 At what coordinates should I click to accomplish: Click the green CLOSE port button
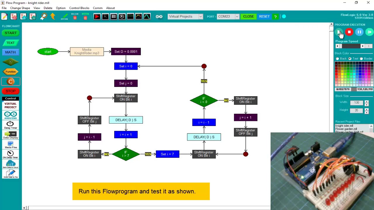[249, 17]
